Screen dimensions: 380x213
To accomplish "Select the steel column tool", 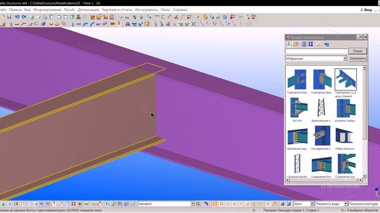I will (x=72, y=24).
